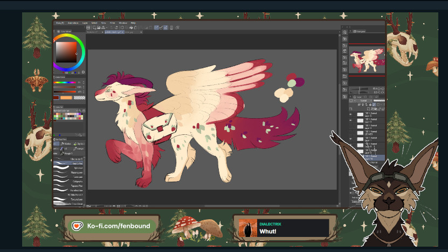Screen dimensions: 448x252
Task: Select the dark red main color swatch
Action: pyautogui.click(x=56, y=98)
